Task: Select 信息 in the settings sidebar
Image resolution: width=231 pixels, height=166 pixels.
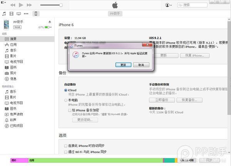Action: tap(27, 79)
